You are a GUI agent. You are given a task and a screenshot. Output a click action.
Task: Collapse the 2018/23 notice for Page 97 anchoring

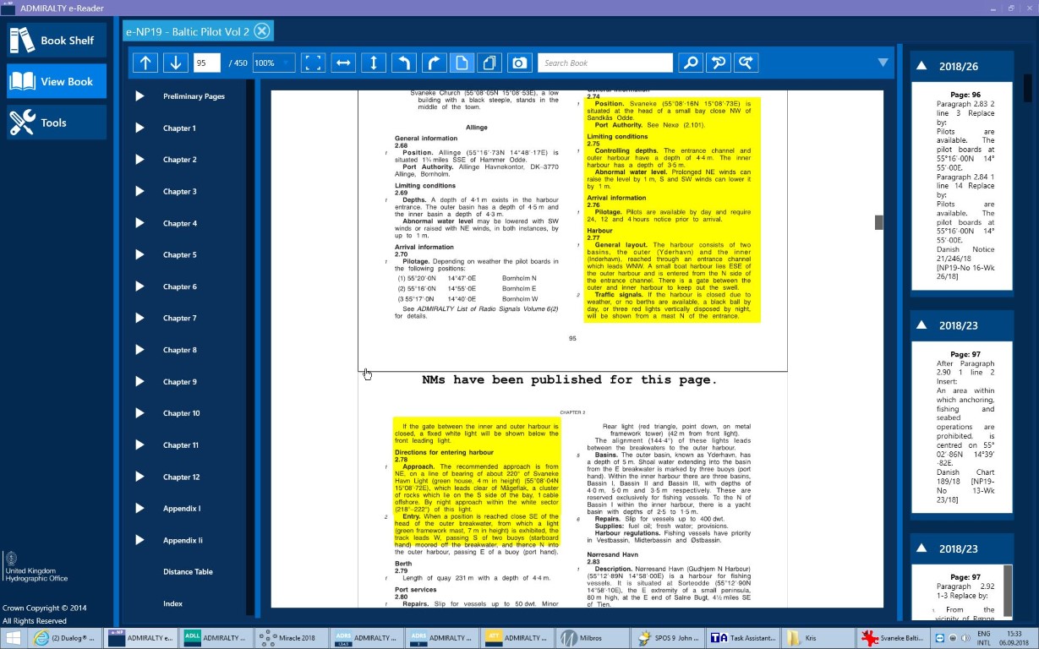point(921,325)
